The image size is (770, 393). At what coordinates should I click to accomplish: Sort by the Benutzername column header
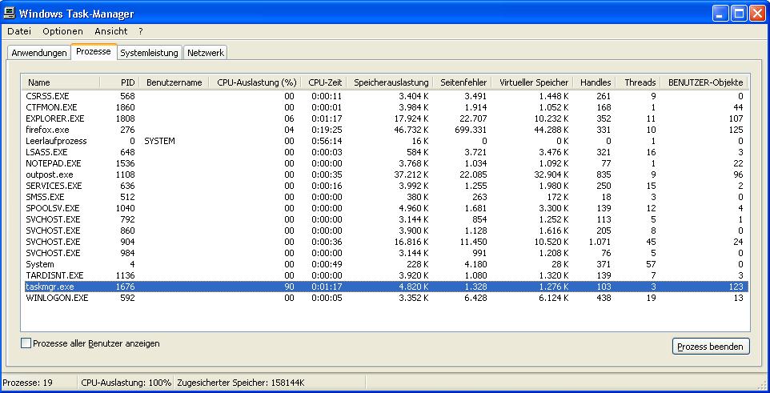tap(174, 82)
